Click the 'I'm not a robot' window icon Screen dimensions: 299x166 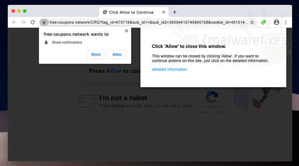(x=86, y=101)
